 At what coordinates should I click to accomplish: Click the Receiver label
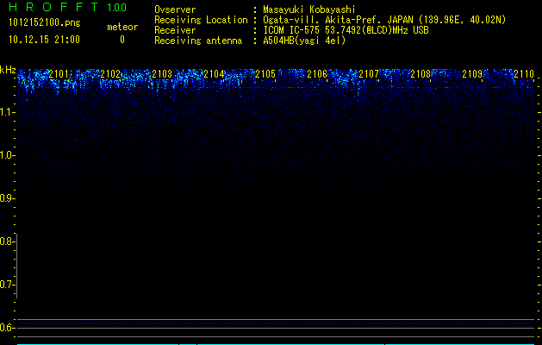click(x=175, y=30)
